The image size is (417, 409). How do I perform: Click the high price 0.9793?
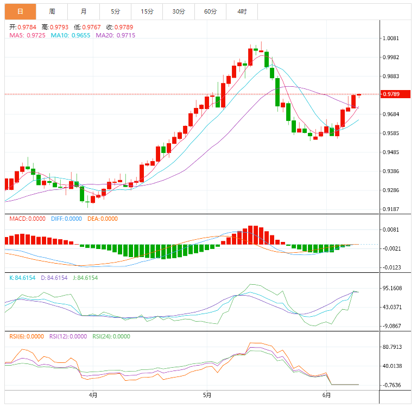59,27
